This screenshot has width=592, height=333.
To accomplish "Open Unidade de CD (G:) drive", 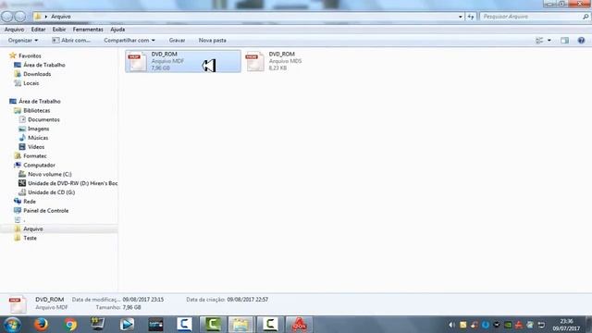I will point(47,192).
